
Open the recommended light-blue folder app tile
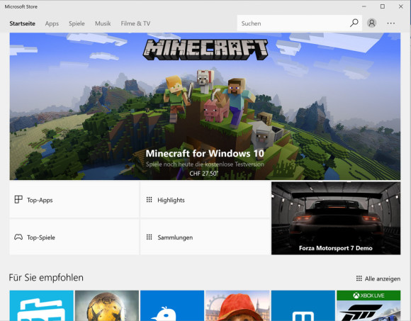coord(41,305)
